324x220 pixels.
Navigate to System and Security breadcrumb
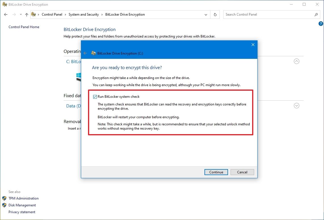point(84,14)
